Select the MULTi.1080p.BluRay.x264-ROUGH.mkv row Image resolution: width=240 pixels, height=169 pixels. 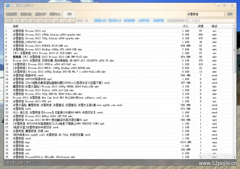click(x=118, y=68)
